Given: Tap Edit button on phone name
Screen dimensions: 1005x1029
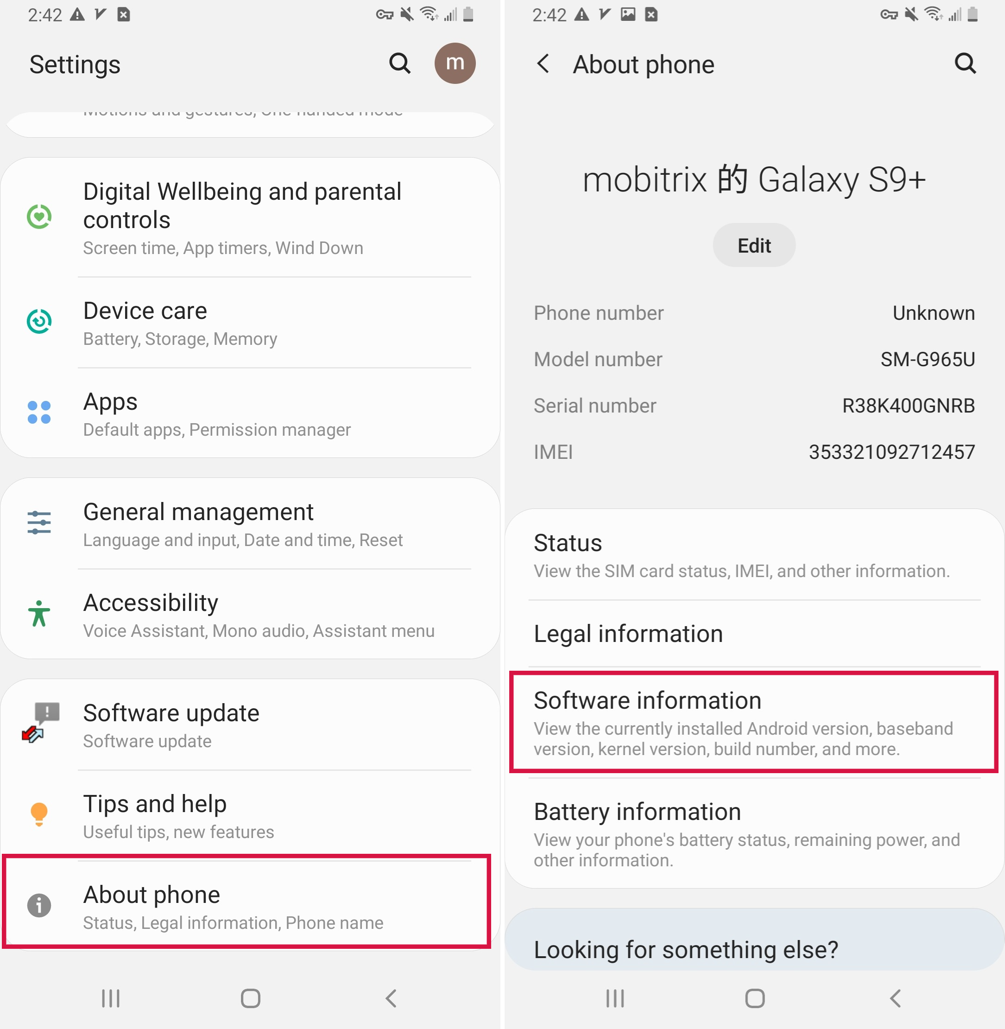Looking at the screenshot, I should [x=753, y=245].
